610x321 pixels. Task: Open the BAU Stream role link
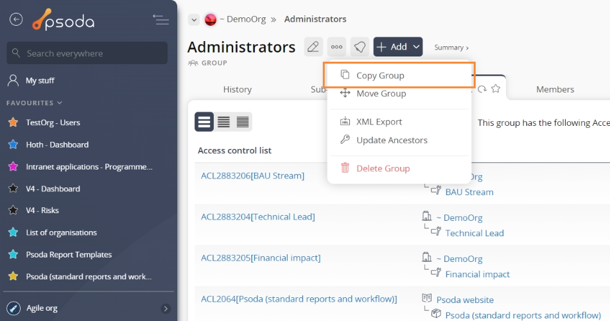[469, 192]
